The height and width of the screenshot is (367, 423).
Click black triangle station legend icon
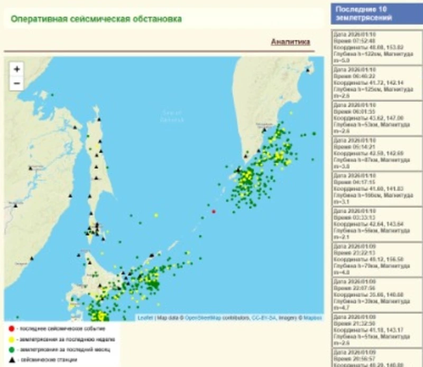click(x=11, y=360)
